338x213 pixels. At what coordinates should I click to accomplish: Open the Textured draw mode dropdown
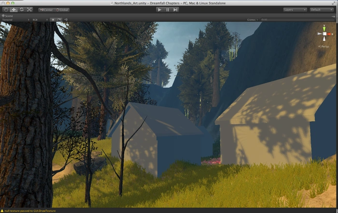15,20
